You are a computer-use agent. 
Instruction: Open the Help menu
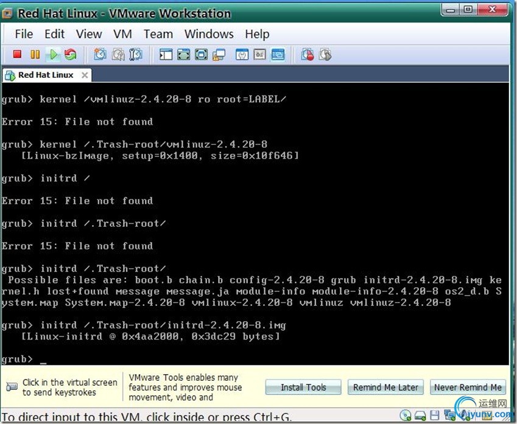[257, 34]
